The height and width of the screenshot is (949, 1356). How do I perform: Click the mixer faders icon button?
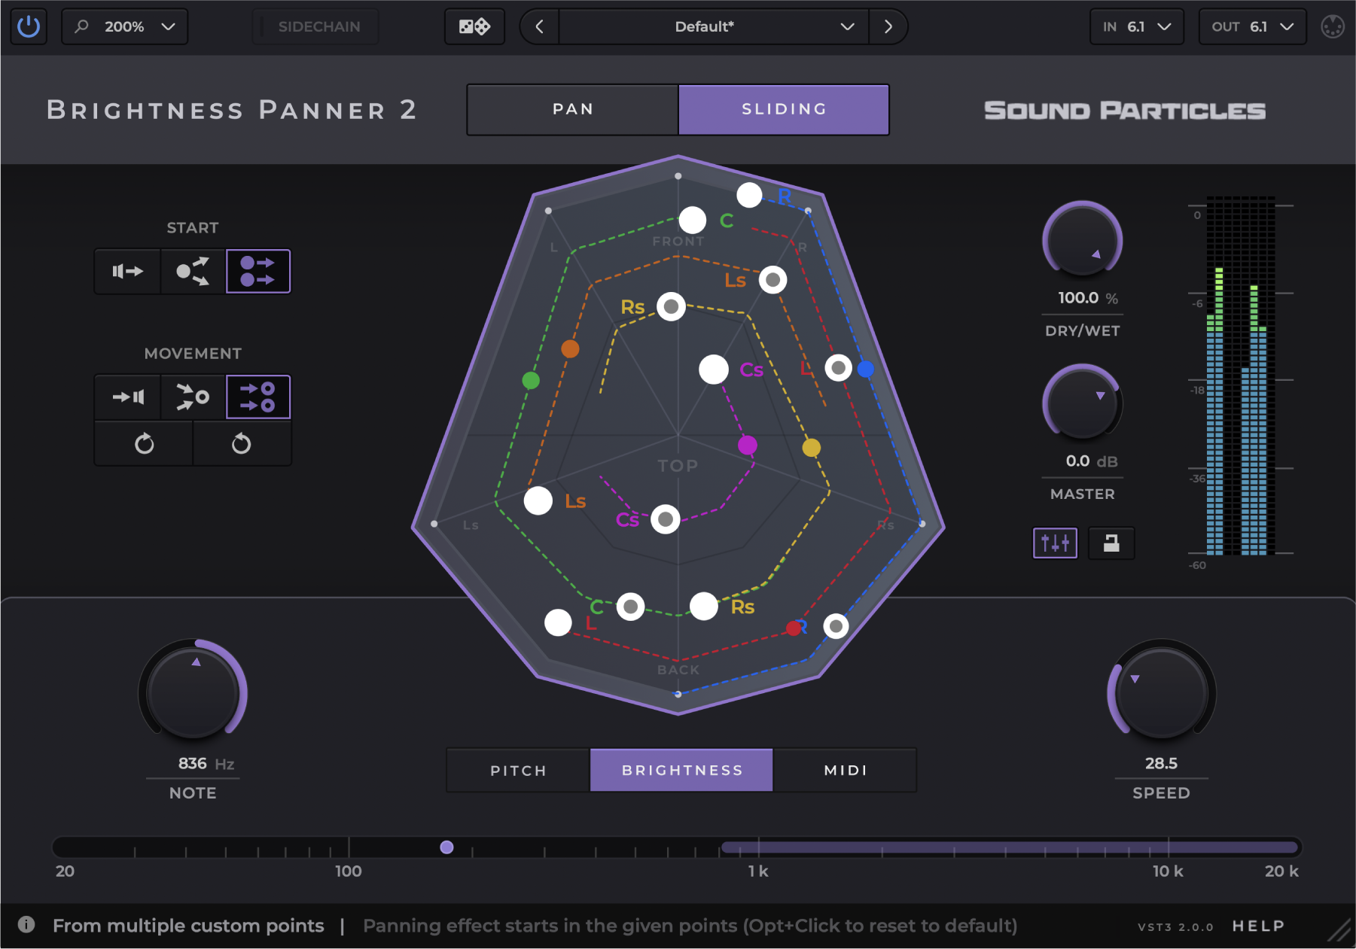pos(1055,543)
